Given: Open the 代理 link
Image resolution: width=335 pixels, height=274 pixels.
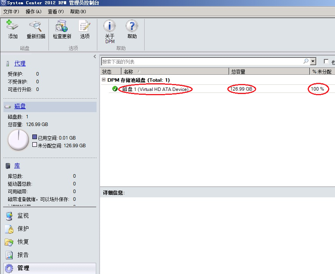Looking at the screenshot, I should coord(20,64).
